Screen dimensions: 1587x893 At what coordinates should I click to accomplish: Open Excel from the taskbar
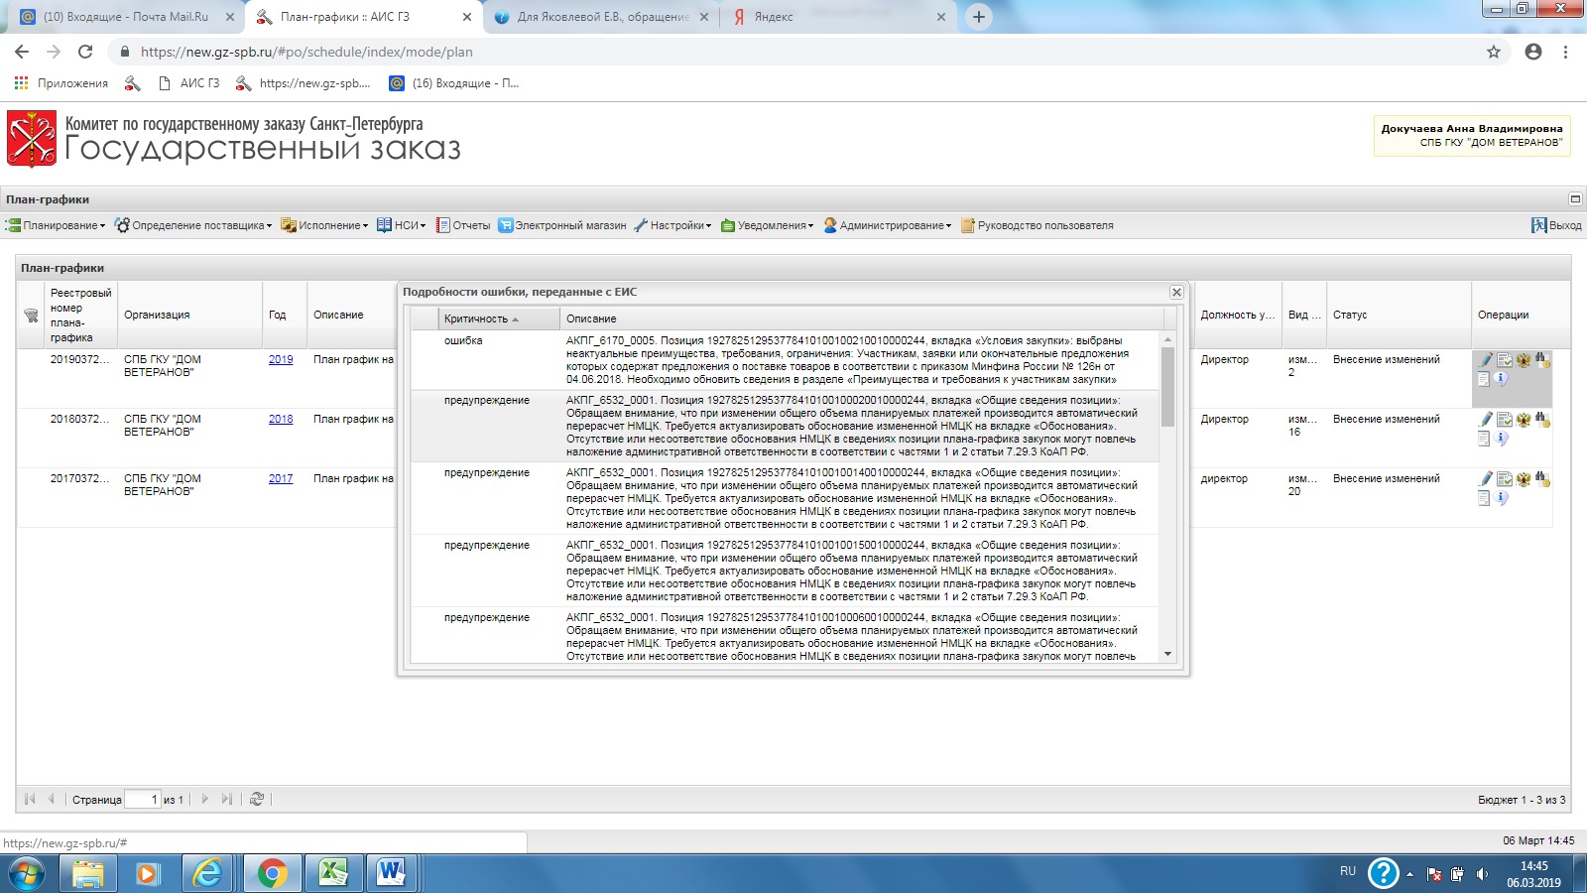coord(332,873)
